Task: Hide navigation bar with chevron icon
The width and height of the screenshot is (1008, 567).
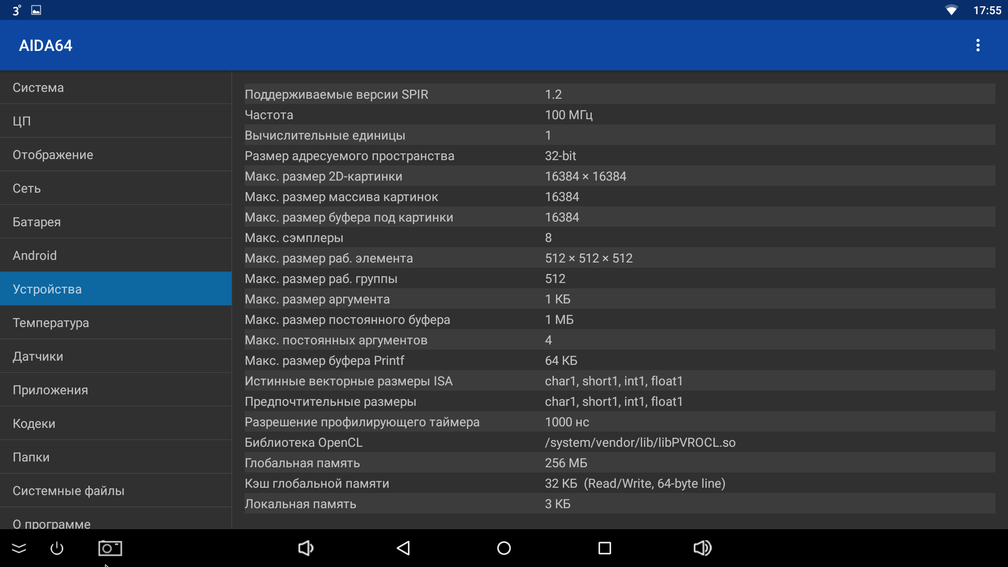Action: 19,548
